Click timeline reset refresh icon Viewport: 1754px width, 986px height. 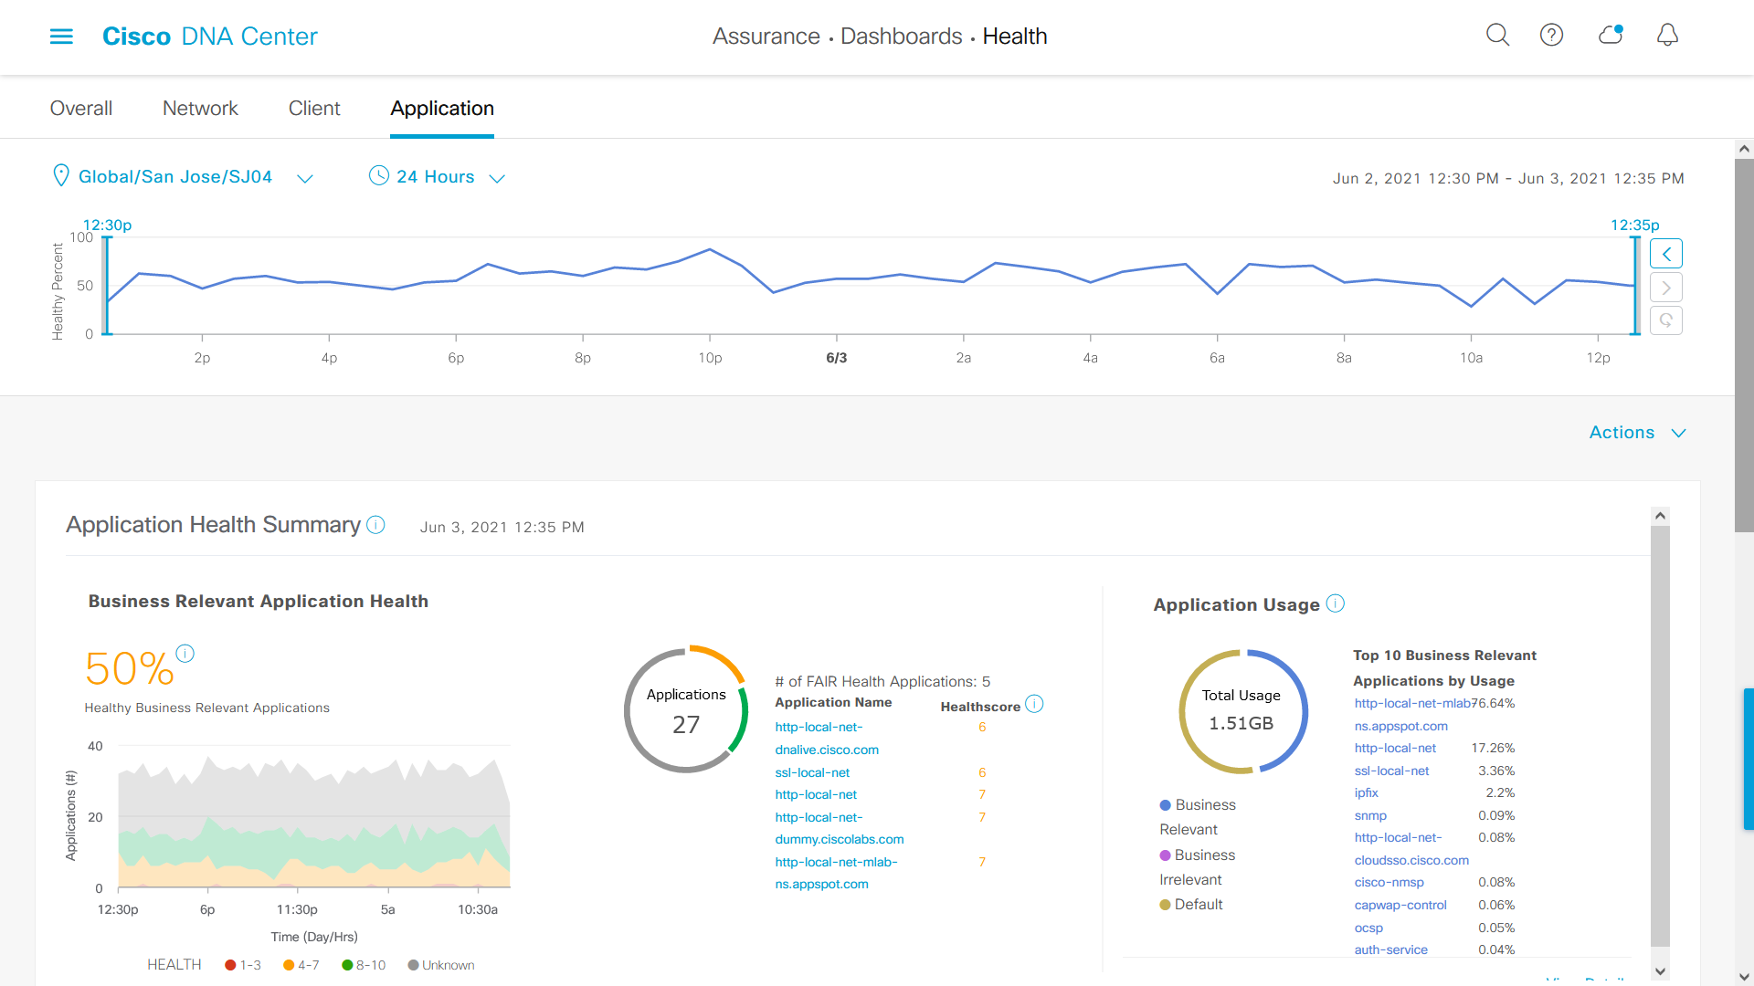point(1665,320)
